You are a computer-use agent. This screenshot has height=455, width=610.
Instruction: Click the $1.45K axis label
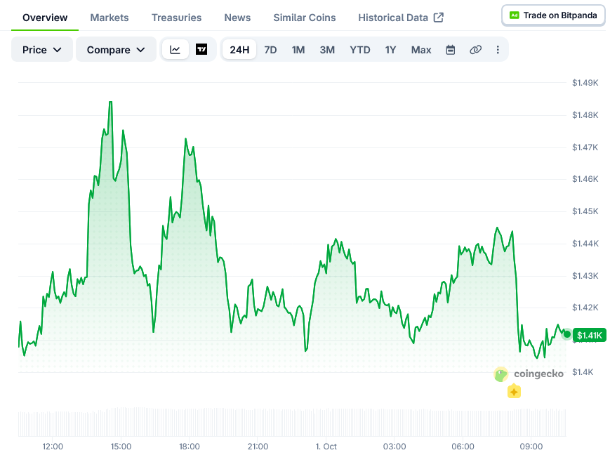pos(585,211)
